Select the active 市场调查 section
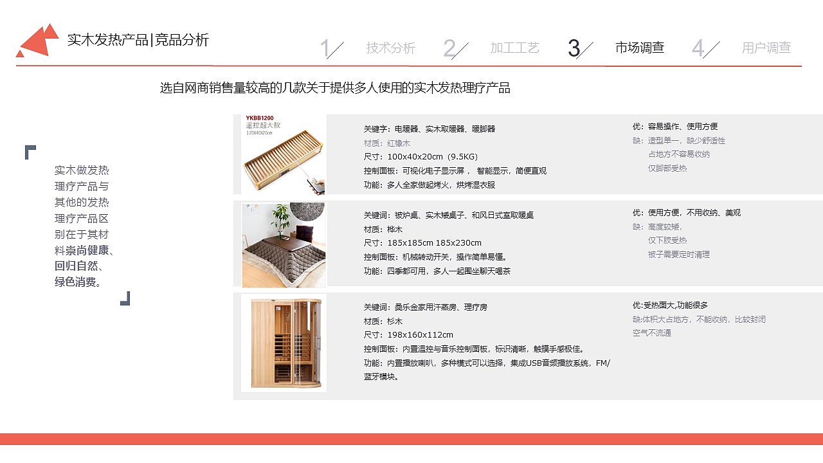This screenshot has height=463, width=823. coord(640,46)
